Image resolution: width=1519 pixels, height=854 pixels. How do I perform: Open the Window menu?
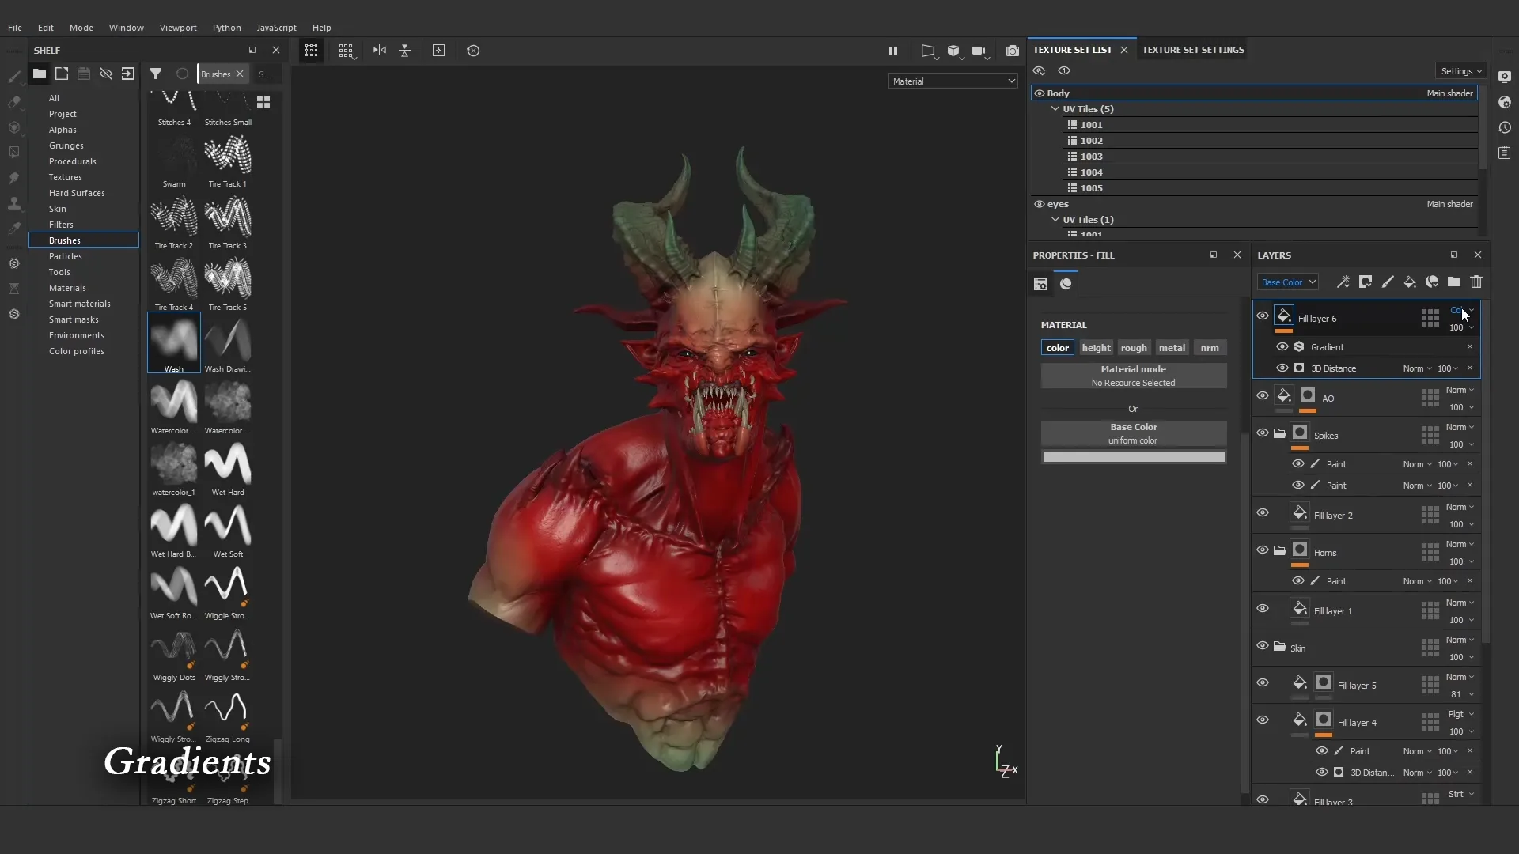(127, 28)
